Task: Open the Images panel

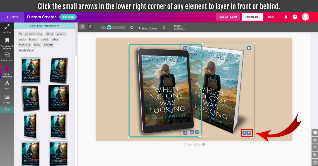Action: [7, 99]
